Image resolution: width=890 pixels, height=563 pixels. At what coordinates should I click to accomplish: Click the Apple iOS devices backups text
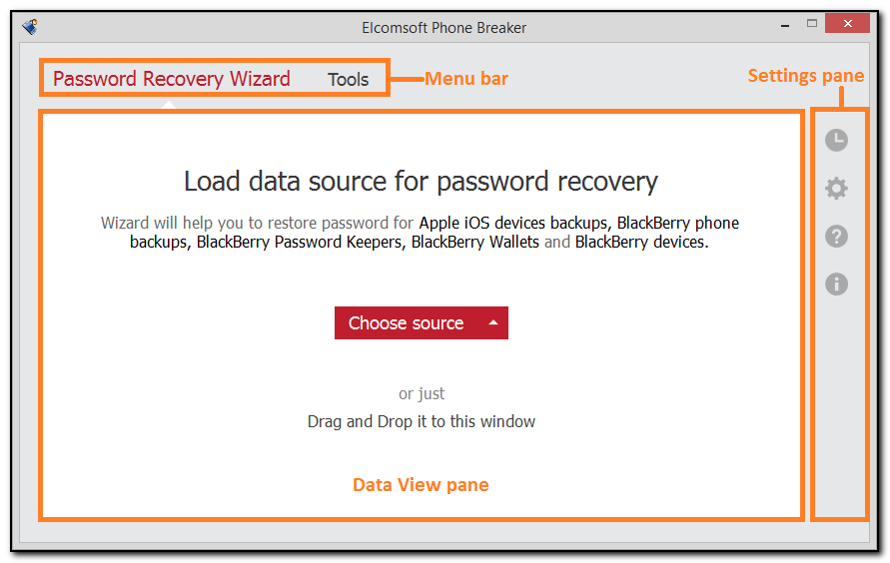click(x=515, y=223)
